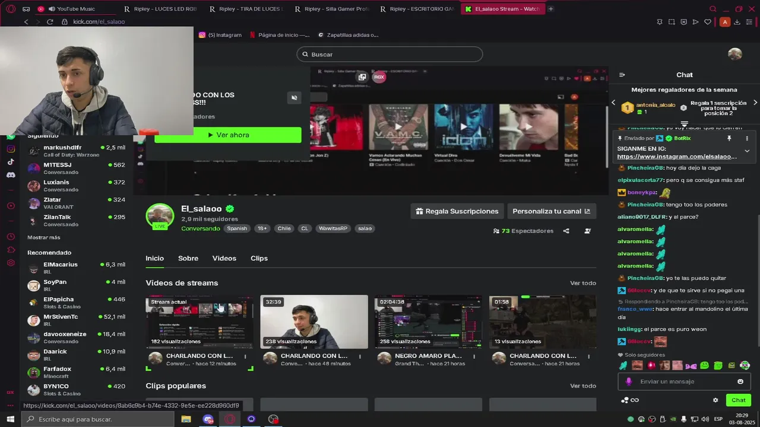This screenshot has width=760, height=427.
Task: Unpin the pinned chat message
Action: pyautogui.click(x=729, y=138)
